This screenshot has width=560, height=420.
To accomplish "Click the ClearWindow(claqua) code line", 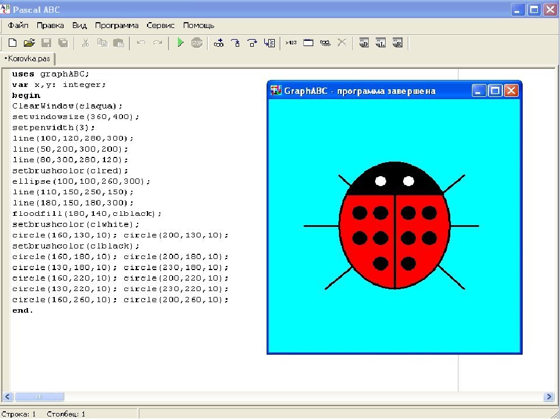I will tap(68, 106).
